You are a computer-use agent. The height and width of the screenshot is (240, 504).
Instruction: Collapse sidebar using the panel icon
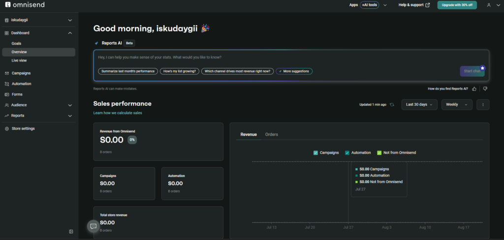tap(71, 231)
